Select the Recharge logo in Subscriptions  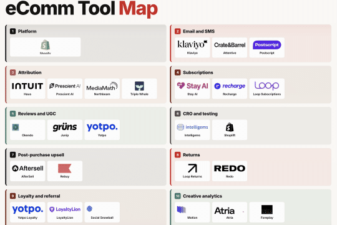230,86
